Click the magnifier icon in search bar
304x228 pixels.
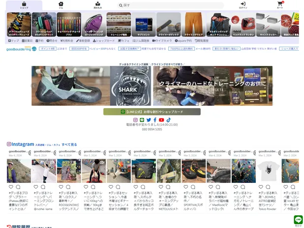click(121, 5)
